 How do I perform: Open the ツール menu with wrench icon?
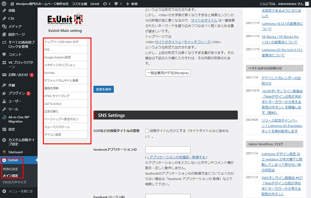[x=13, y=109]
